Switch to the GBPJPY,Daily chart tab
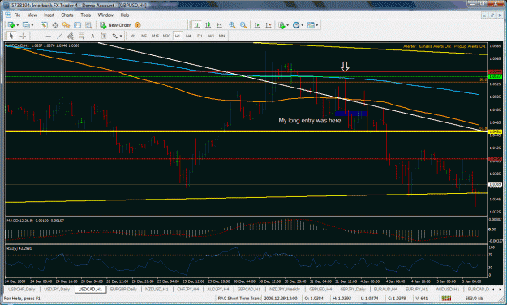The width and height of the screenshot is (507, 305). (352, 289)
